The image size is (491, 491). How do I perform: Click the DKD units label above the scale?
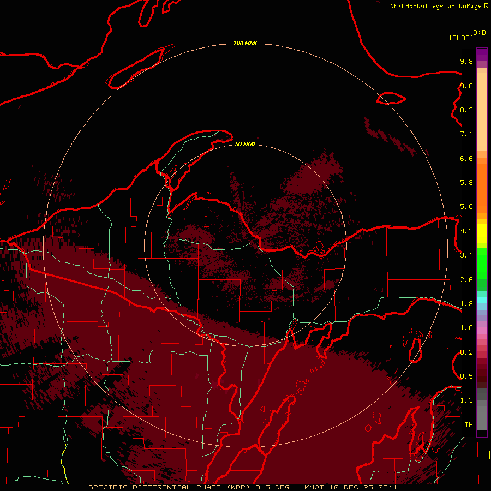click(x=479, y=33)
